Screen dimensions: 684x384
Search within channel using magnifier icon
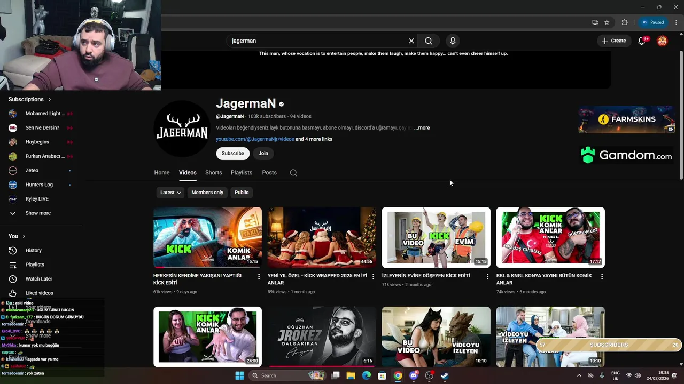293,173
